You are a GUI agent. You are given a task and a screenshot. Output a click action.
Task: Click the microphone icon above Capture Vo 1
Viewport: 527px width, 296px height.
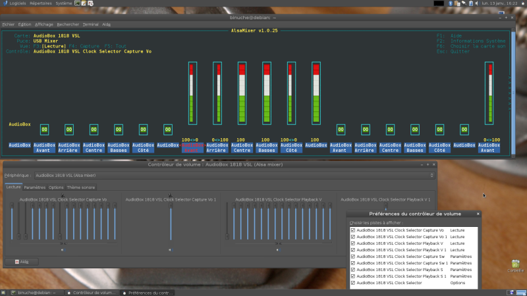tap(171, 195)
